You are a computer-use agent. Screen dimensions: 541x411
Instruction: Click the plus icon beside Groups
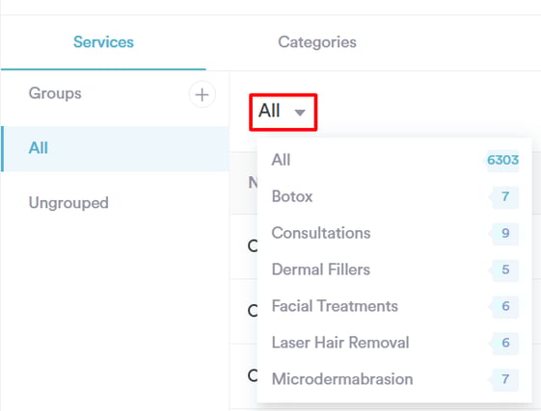[x=202, y=94]
